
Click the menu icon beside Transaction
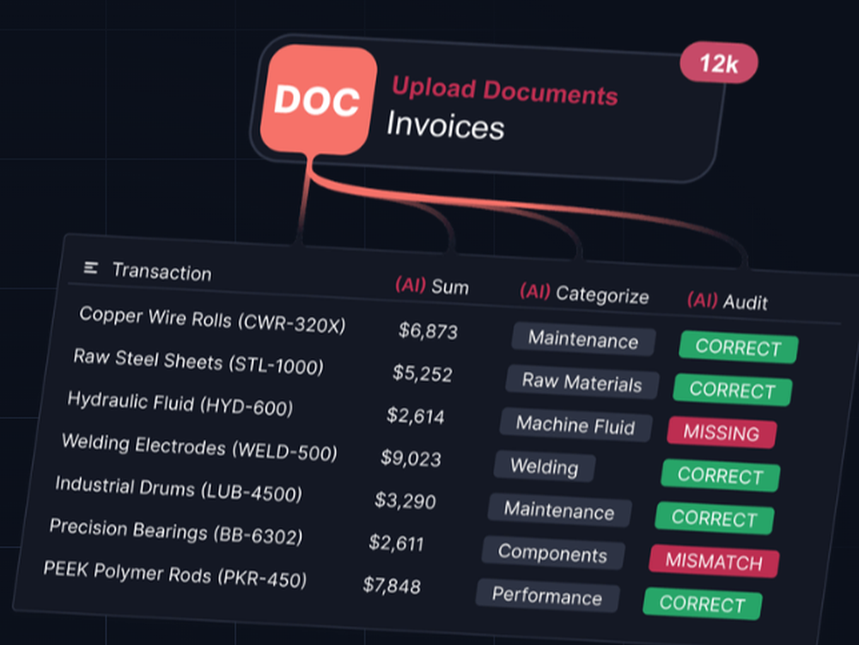(90, 268)
